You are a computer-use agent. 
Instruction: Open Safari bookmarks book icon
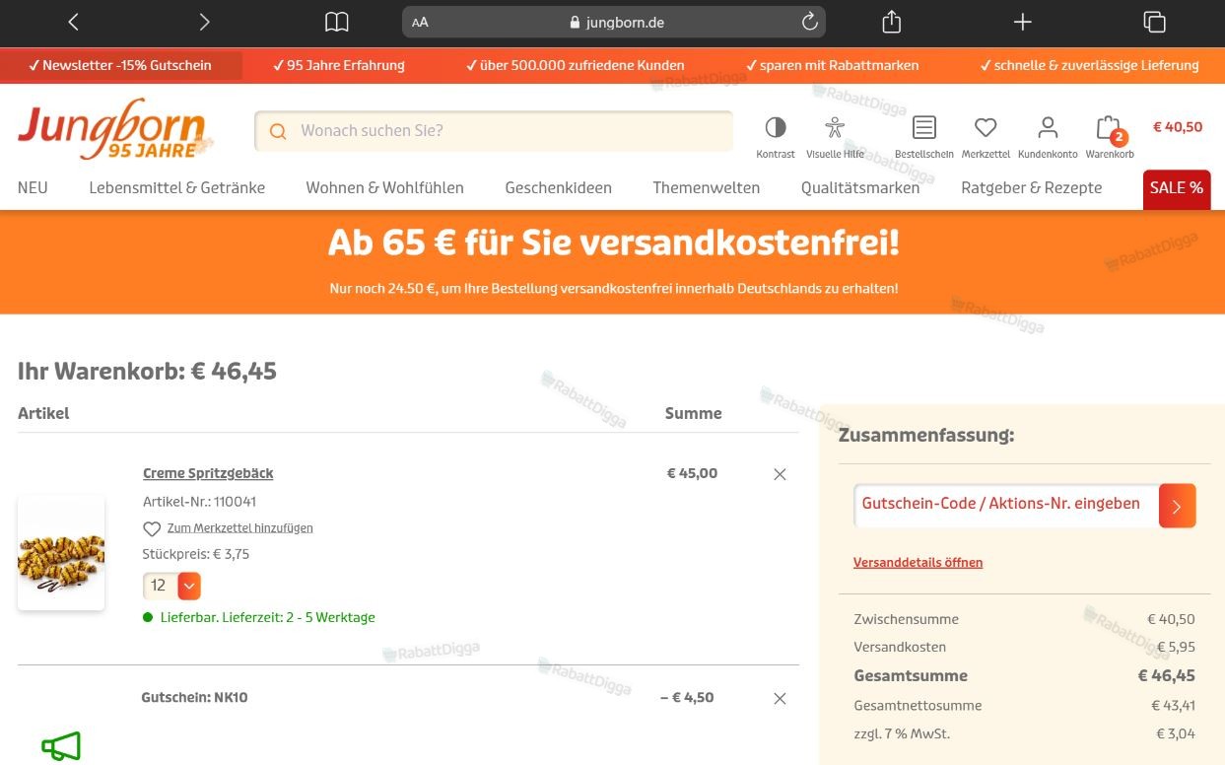coord(337,22)
